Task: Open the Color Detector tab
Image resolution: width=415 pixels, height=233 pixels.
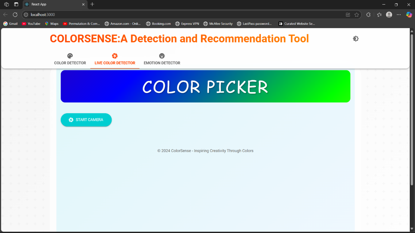Action: (x=70, y=59)
